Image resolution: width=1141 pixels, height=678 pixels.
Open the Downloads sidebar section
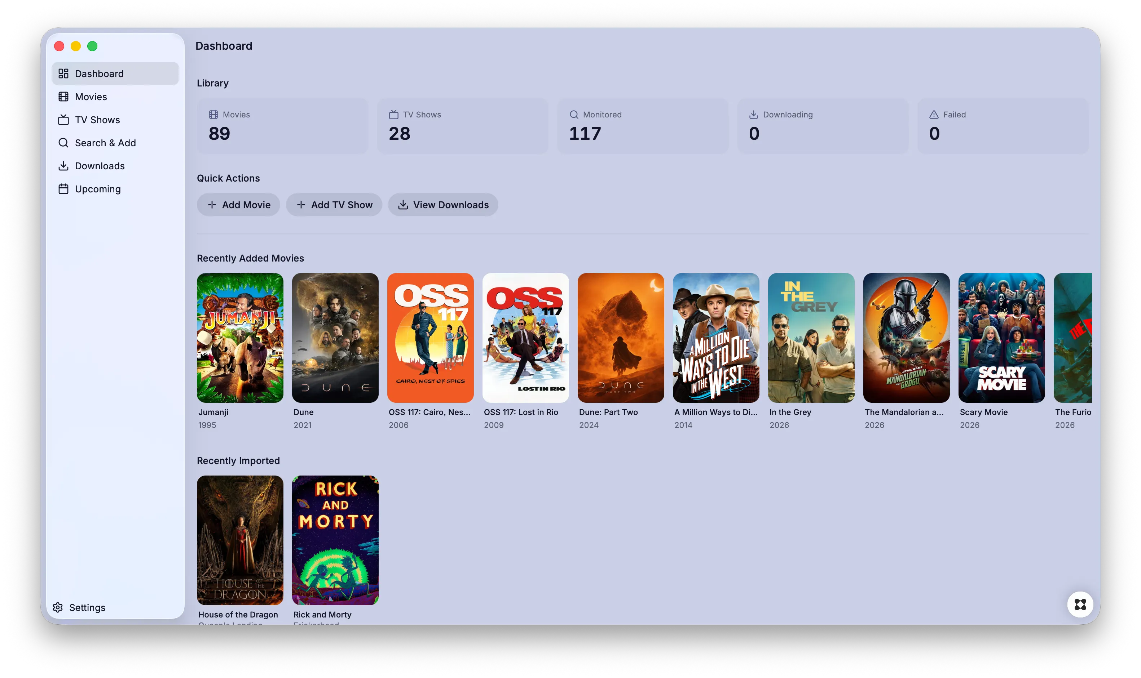[115, 166]
